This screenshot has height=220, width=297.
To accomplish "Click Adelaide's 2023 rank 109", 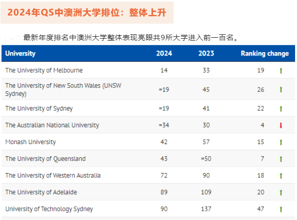I will [206, 192].
